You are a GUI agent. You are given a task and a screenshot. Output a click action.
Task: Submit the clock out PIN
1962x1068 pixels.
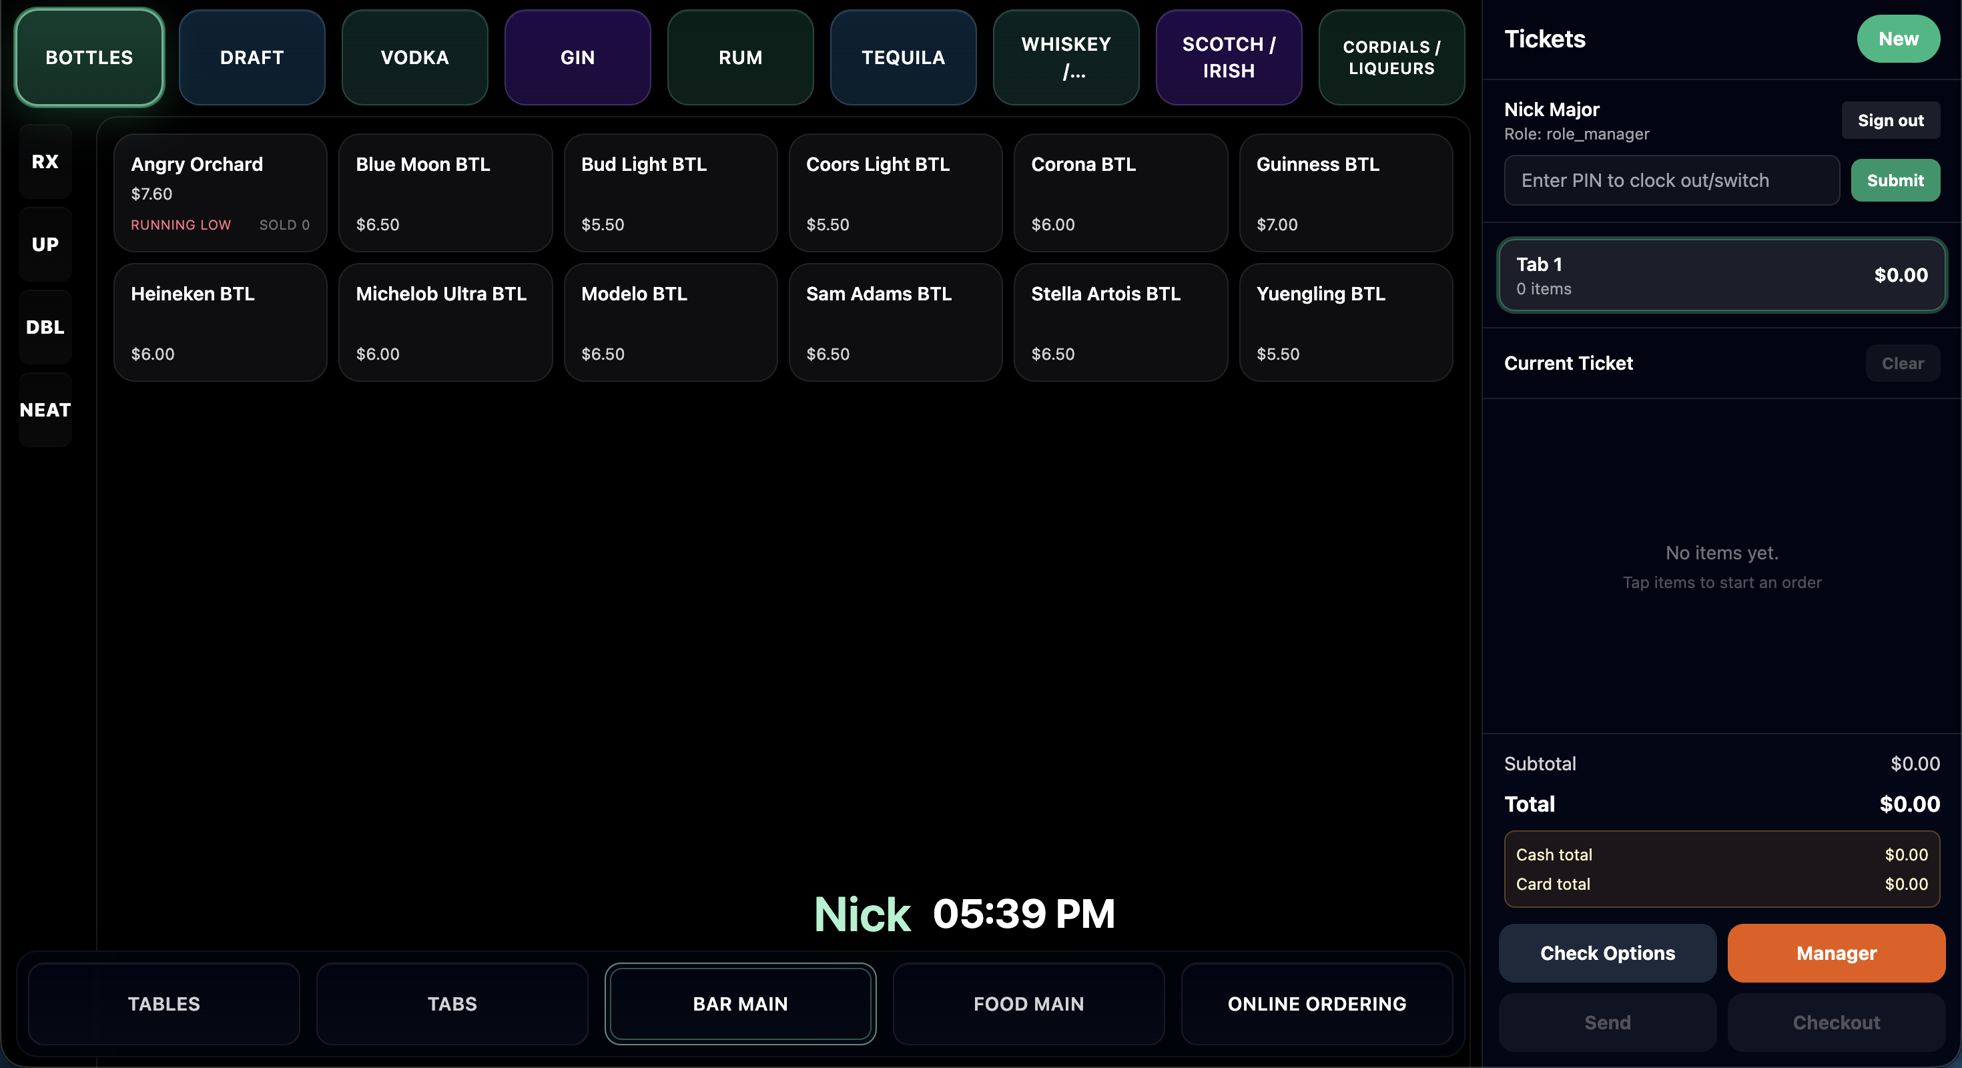[1894, 180]
